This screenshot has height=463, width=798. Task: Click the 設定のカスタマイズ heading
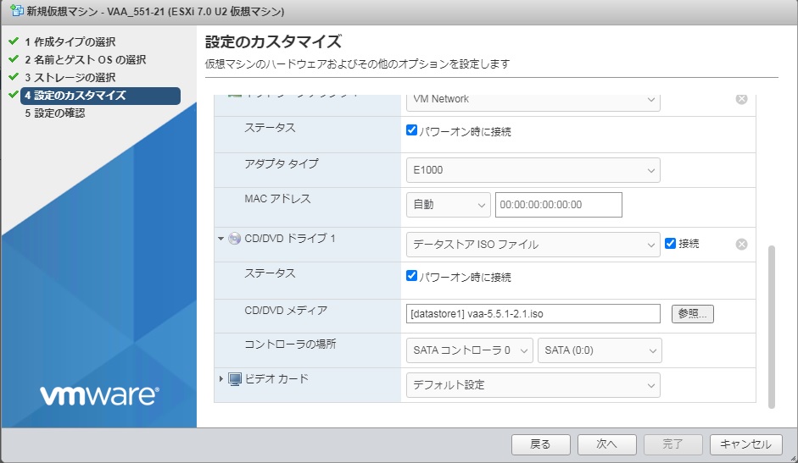tap(273, 41)
